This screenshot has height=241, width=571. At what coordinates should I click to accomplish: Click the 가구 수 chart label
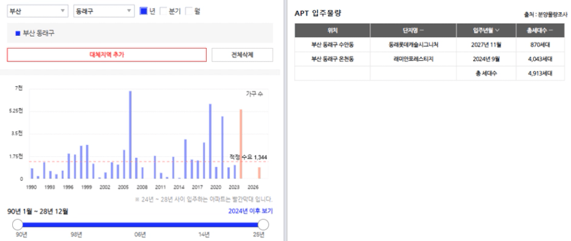254,94
